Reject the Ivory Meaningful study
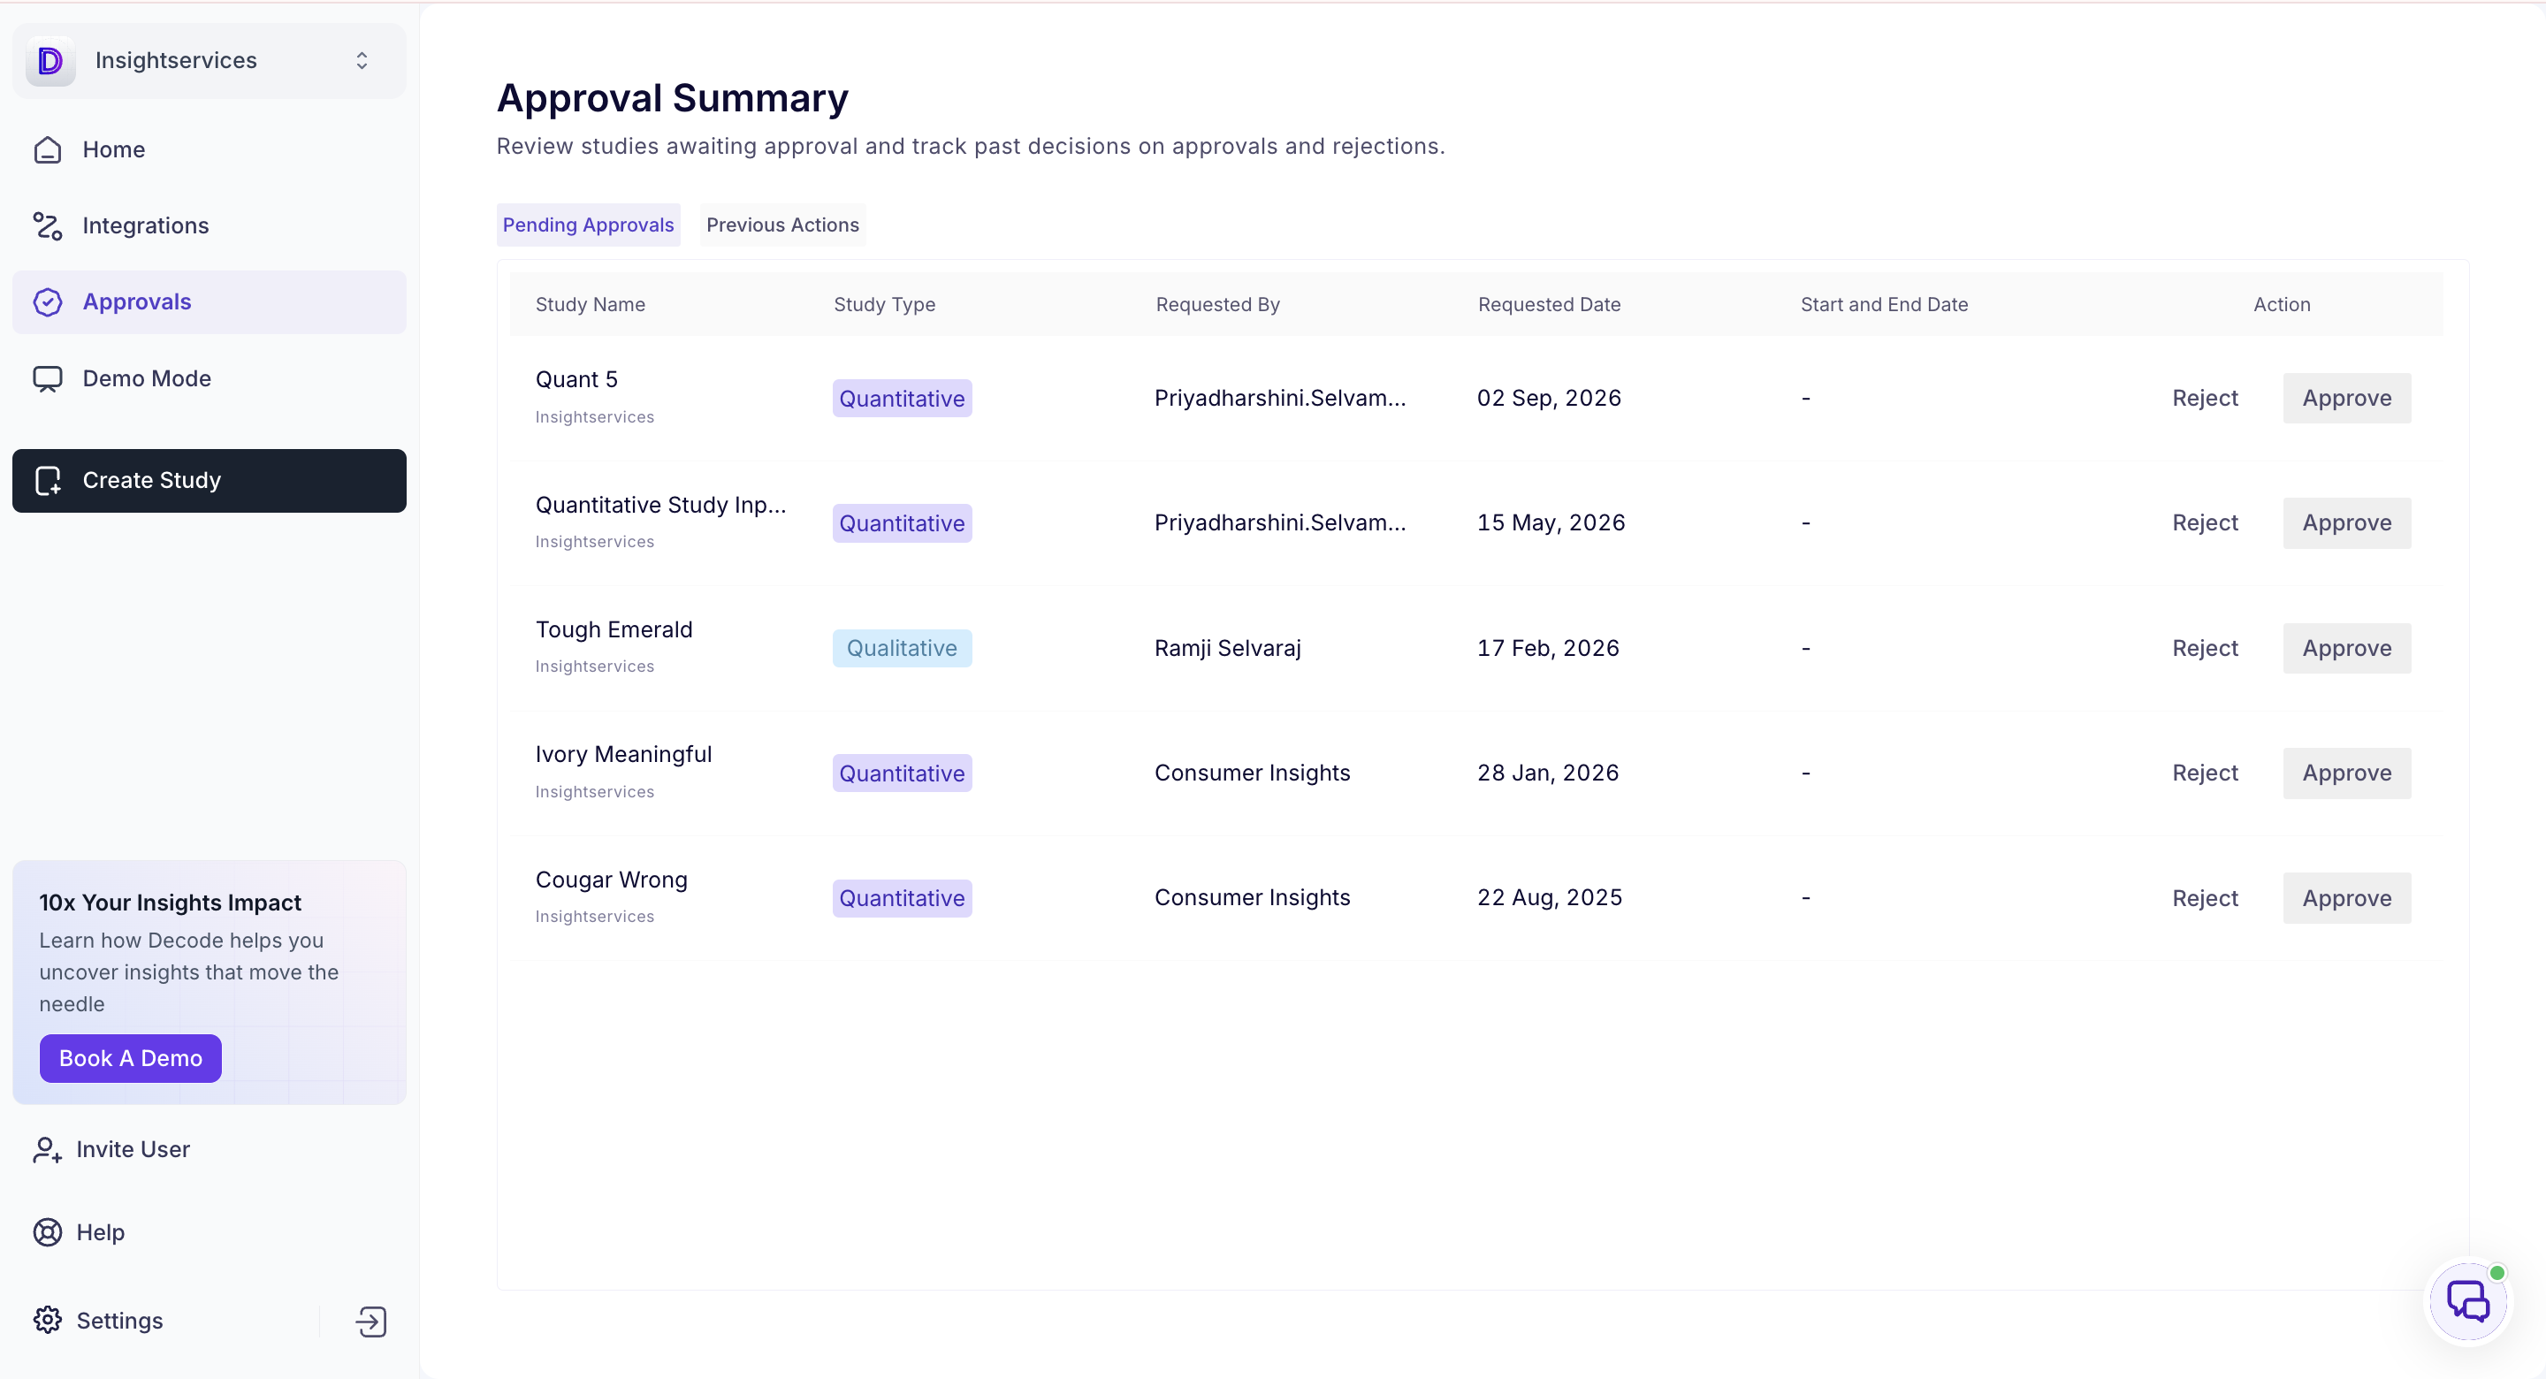Image resolution: width=2546 pixels, height=1379 pixels. [x=2204, y=773]
